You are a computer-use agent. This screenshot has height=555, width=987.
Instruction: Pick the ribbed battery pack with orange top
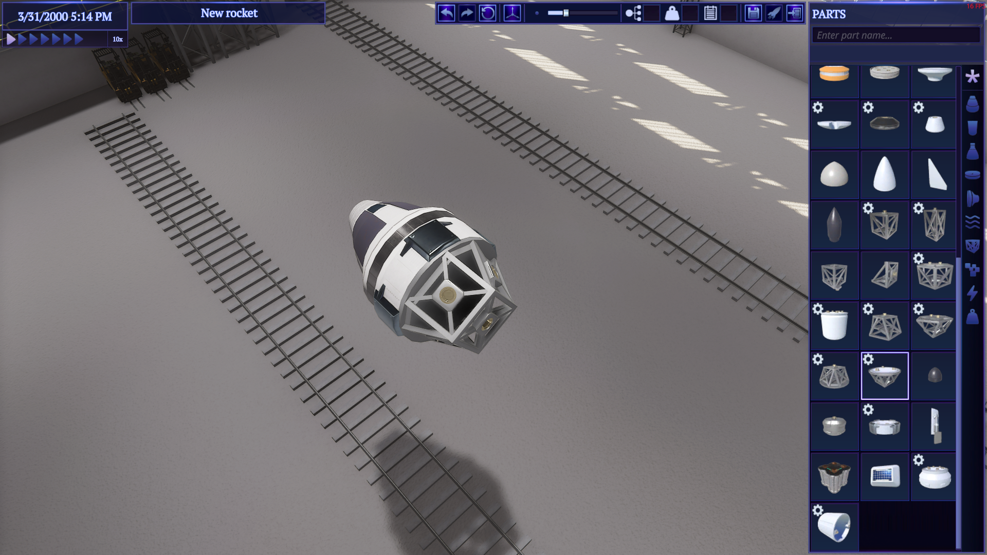tap(834, 477)
